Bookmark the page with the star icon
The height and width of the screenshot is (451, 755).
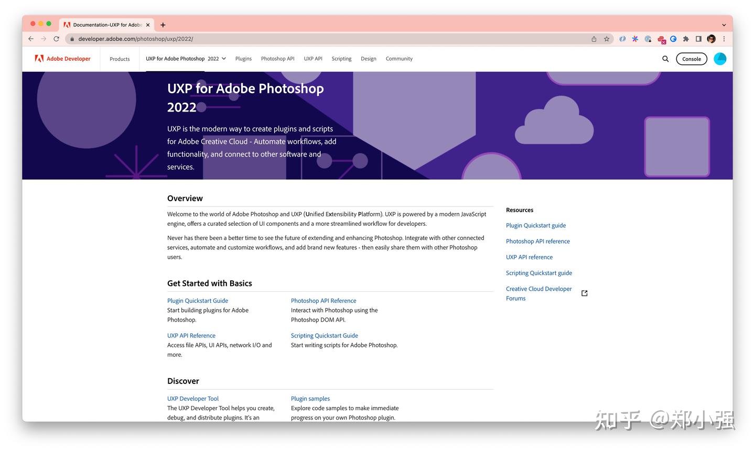tap(607, 39)
